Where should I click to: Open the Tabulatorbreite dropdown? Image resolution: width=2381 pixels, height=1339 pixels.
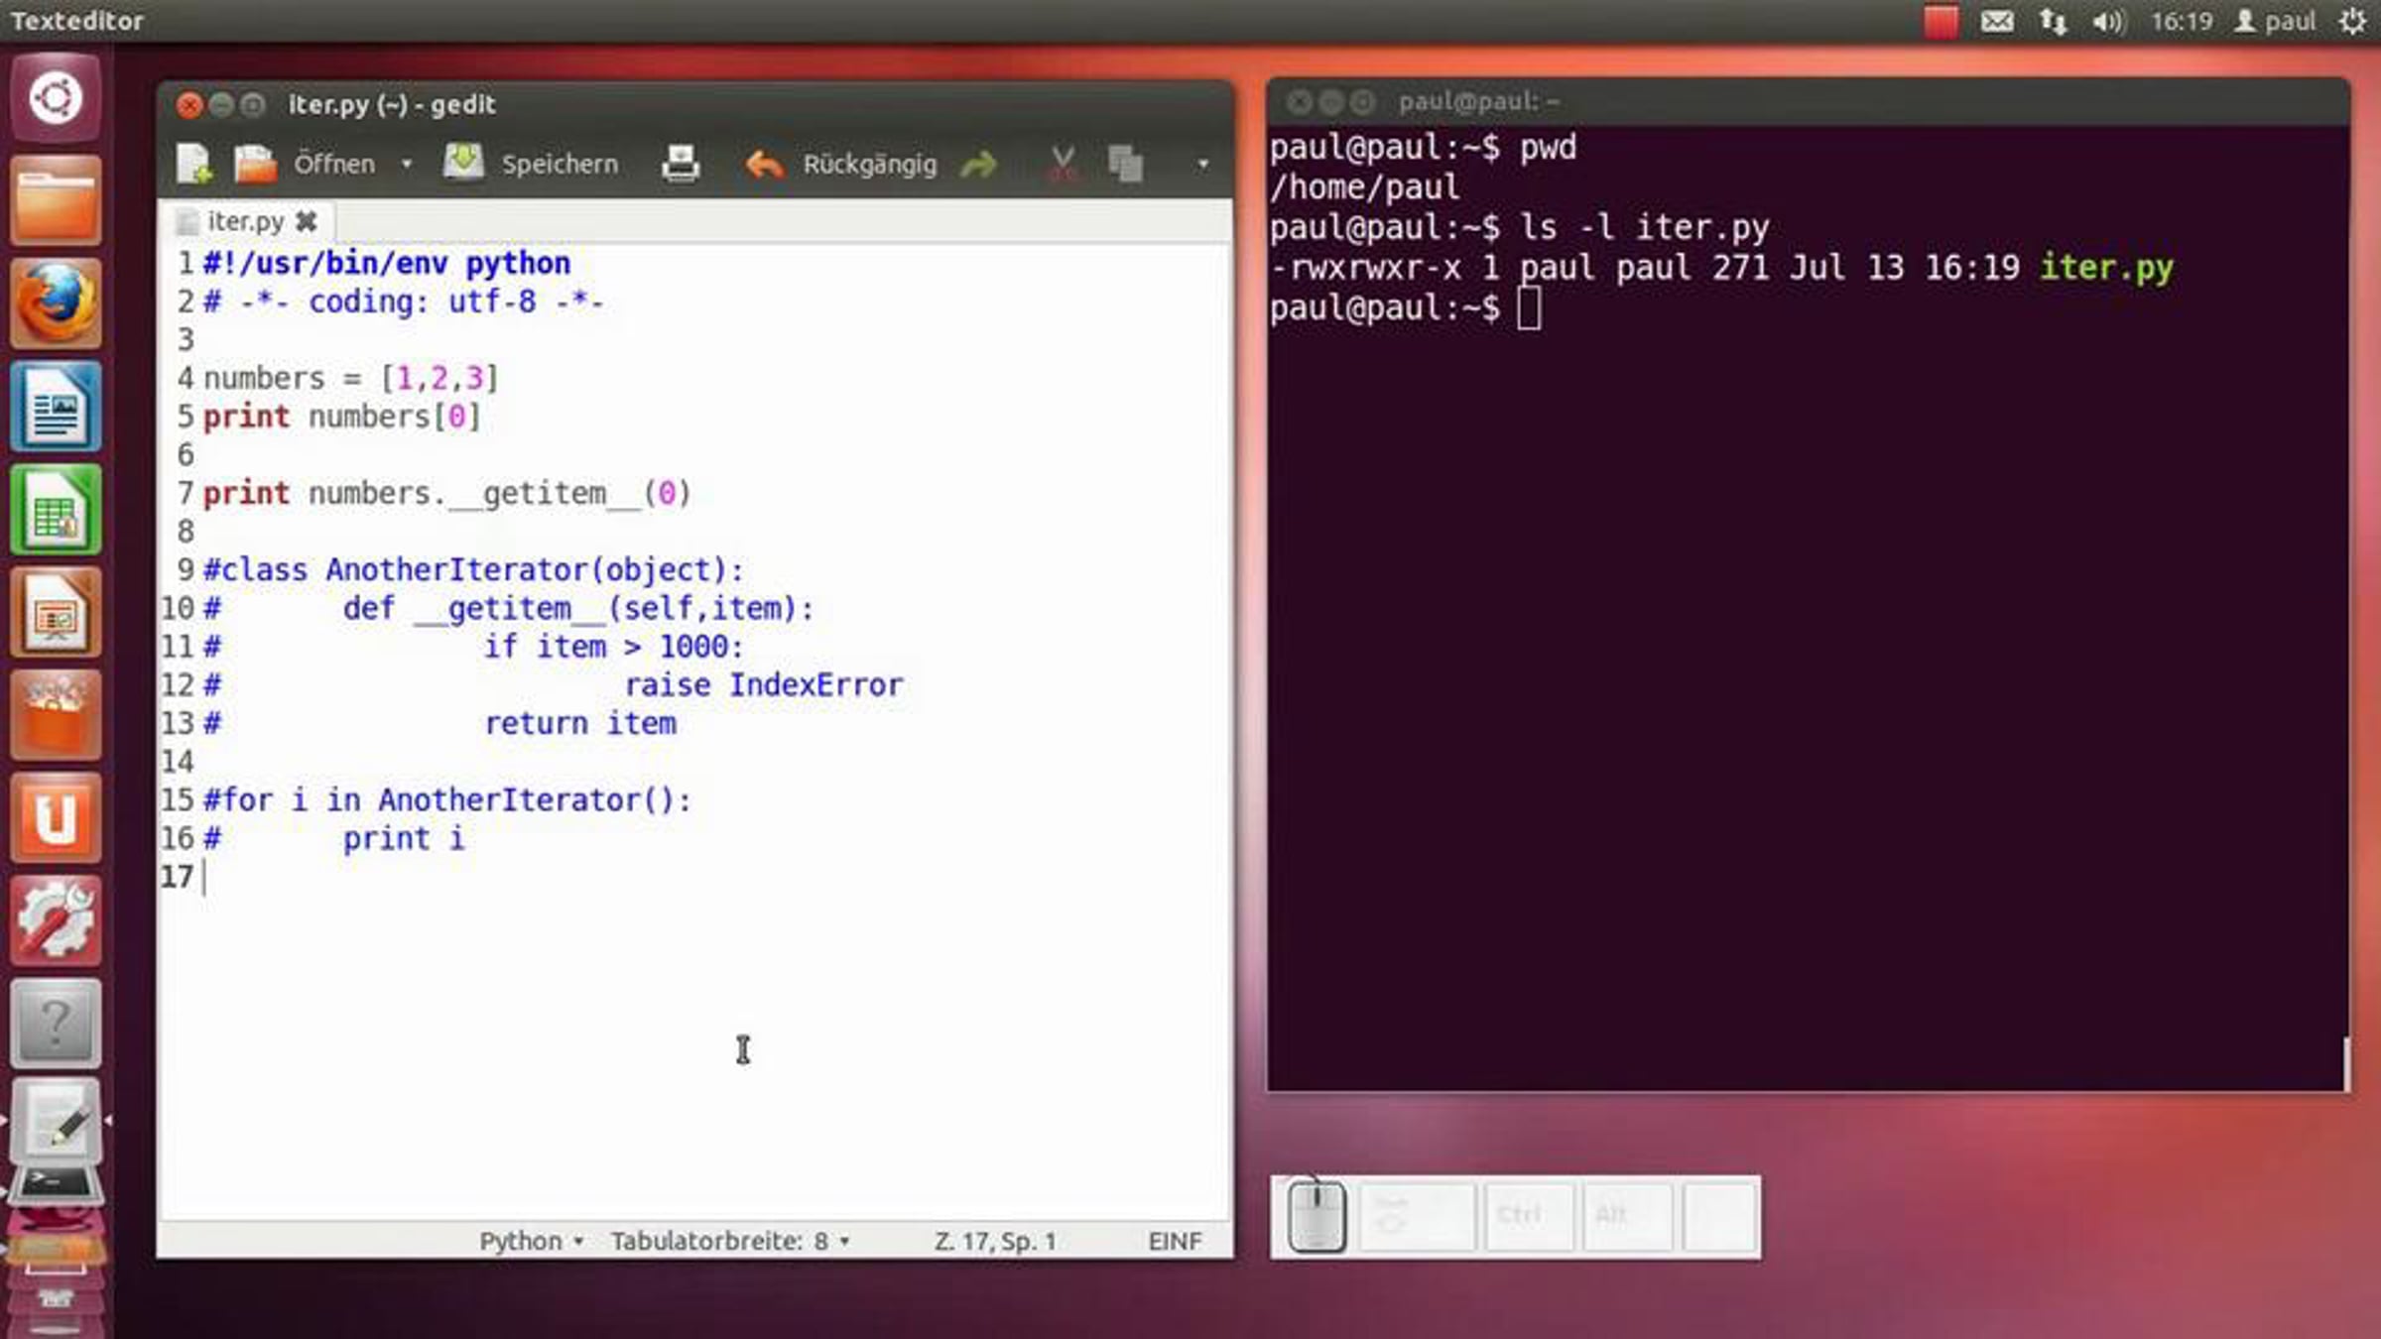point(729,1241)
